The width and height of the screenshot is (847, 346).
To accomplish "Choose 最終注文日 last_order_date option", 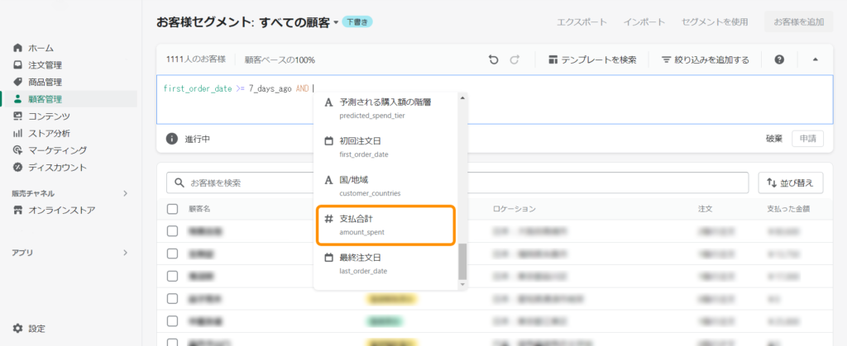I will (385, 264).
